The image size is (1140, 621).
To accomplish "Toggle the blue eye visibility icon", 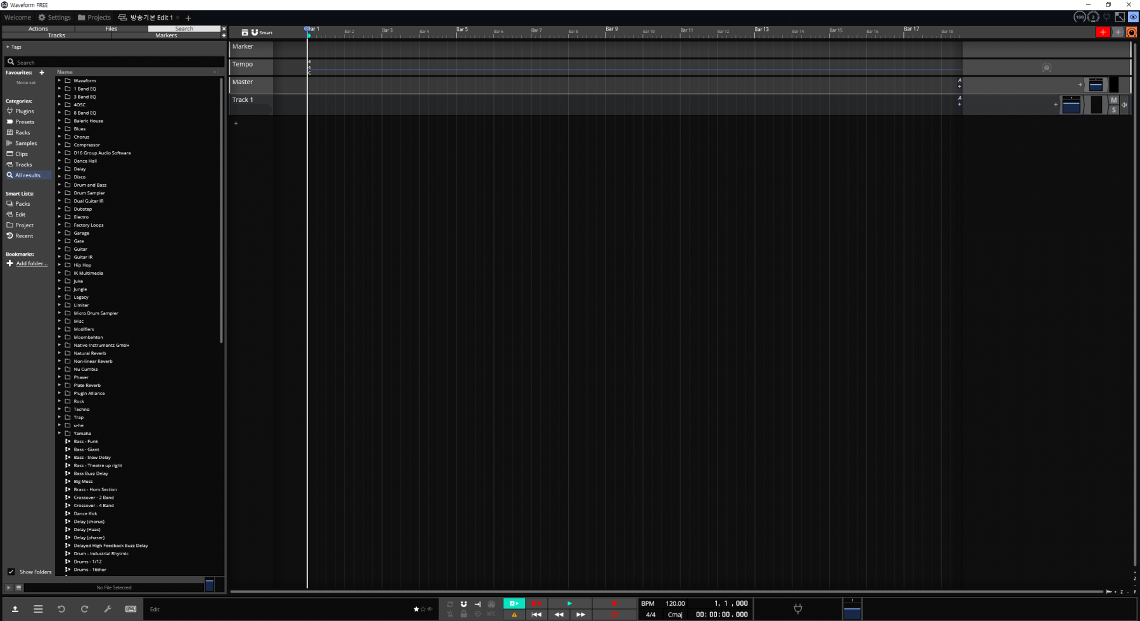I will 1133,17.
